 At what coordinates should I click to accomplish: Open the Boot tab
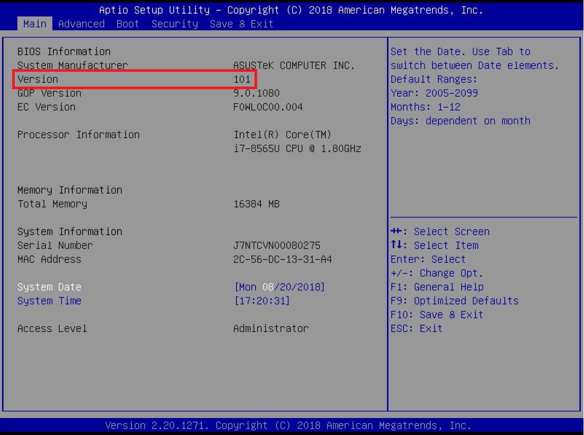128,24
